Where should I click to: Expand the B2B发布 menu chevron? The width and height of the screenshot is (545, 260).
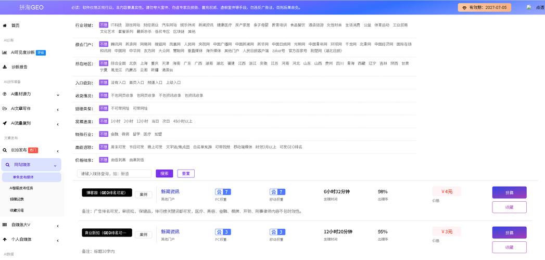tap(58, 151)
